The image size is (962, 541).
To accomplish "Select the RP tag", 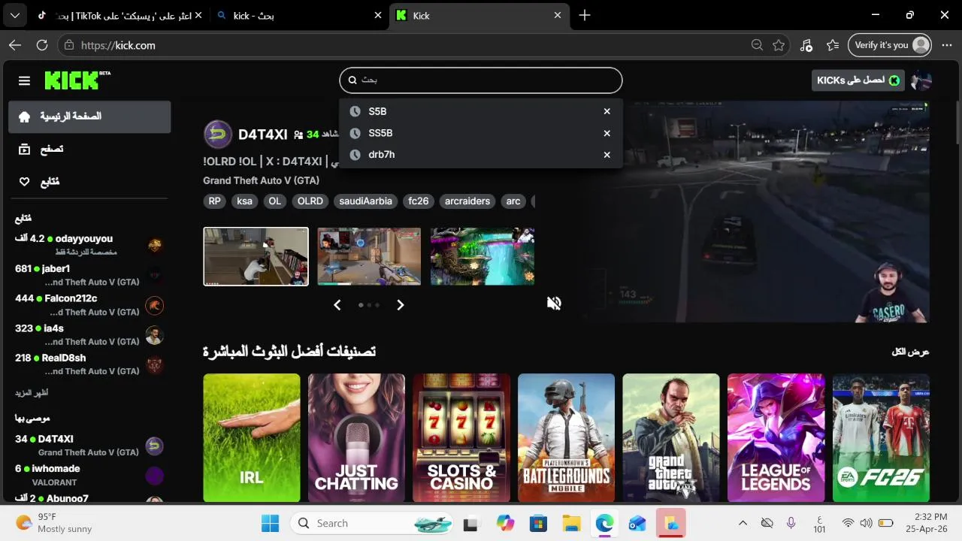I will (215, 201).
